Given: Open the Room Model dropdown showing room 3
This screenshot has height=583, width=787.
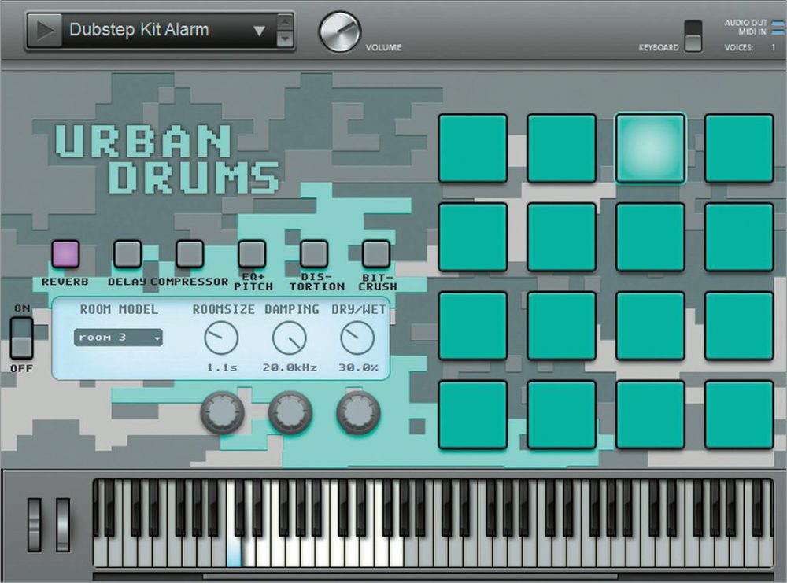Looking at the screenshot, I should tap(118, 338).
